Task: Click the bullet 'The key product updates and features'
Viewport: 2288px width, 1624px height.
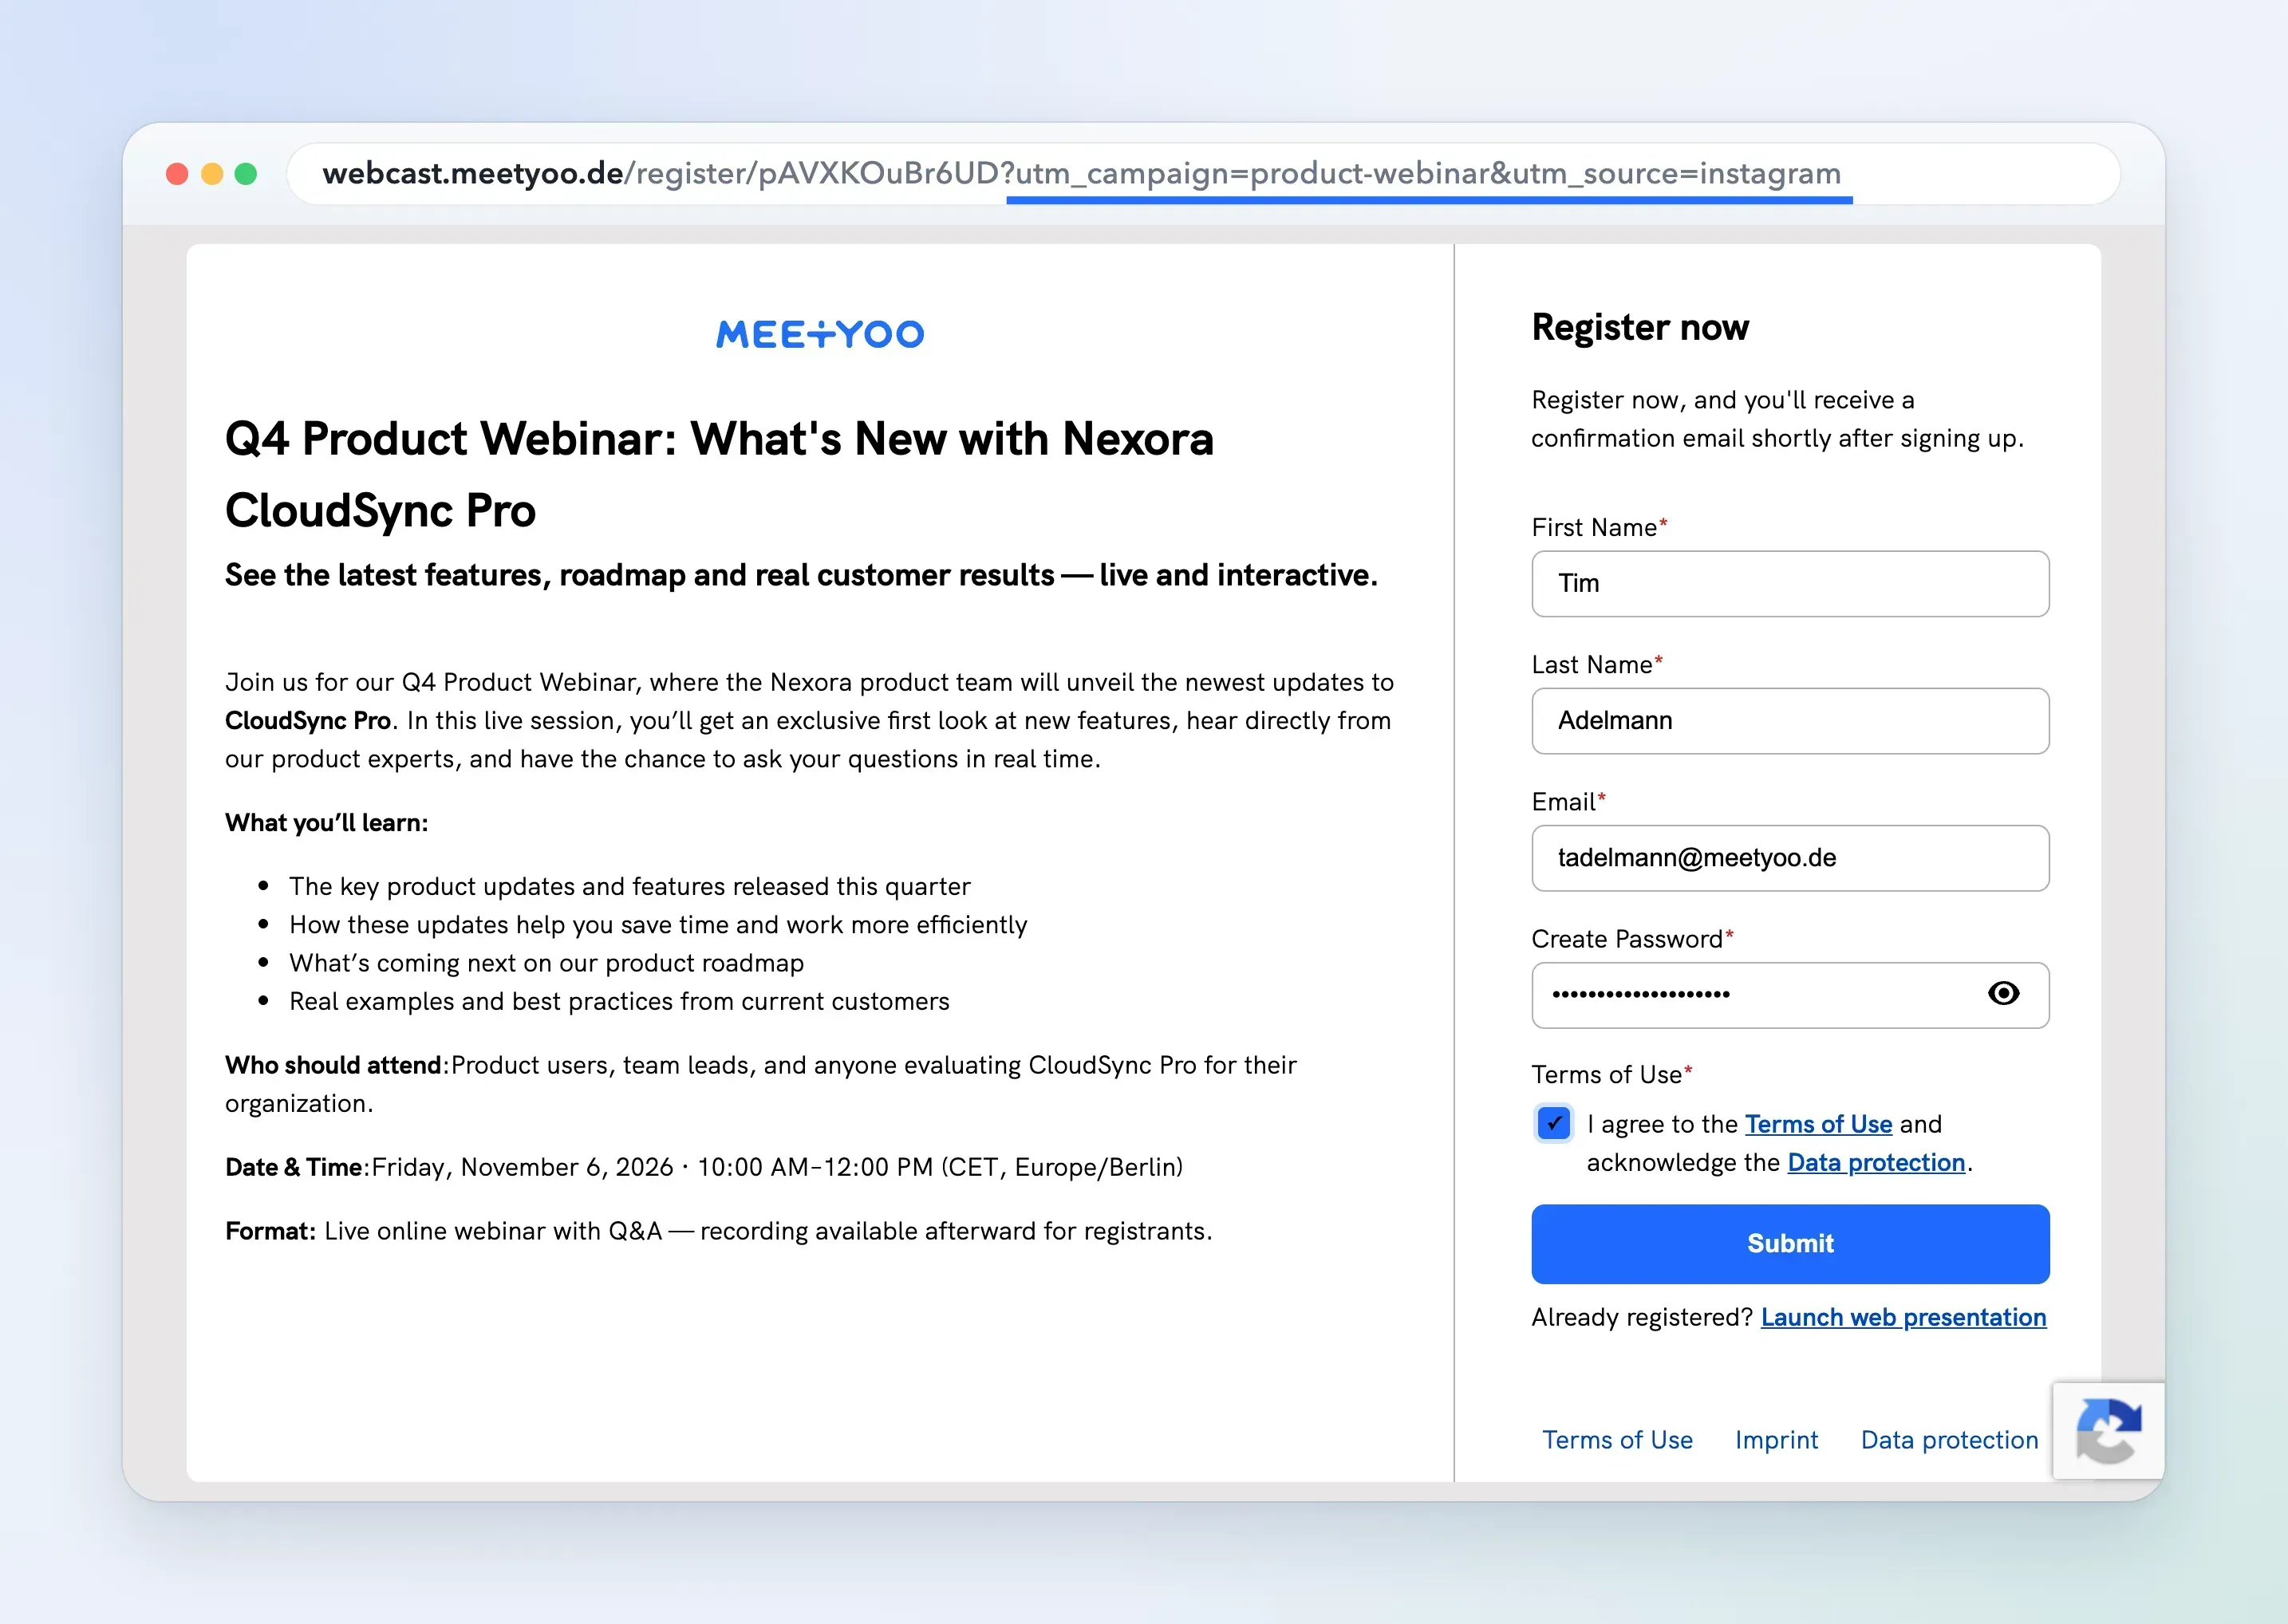Action: 629,886
